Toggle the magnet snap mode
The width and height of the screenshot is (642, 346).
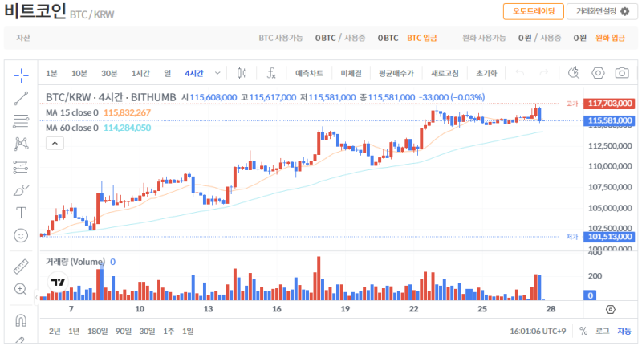point(21,320)
